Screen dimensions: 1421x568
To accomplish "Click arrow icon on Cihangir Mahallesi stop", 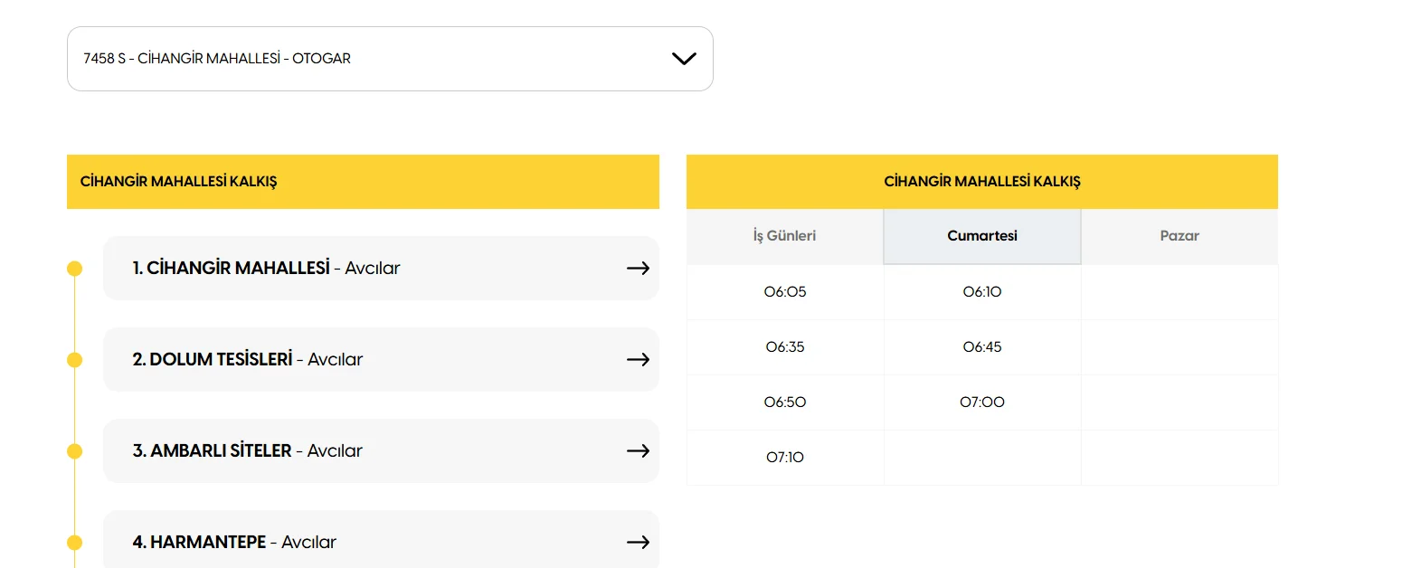I will [x=638, y=268].
